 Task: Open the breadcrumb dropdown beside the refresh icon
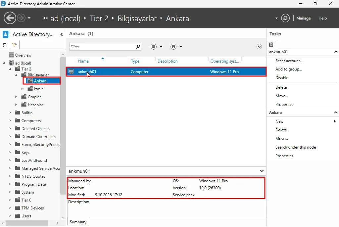coord(276,18)
